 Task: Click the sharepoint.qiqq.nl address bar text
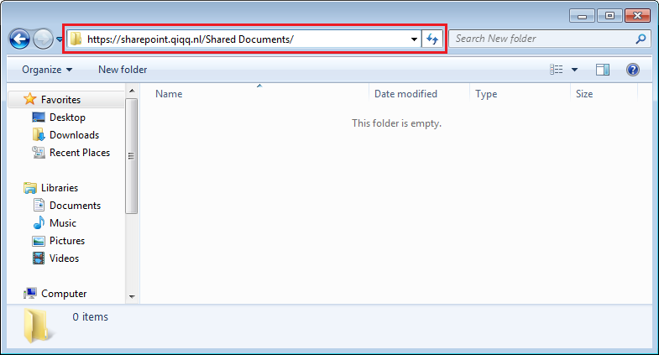191,39
